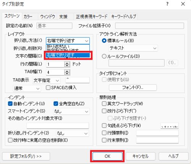This screenshot has width=191, height=164.
Task: Switch to the スクリーン tab
Action: coord(12,16)
